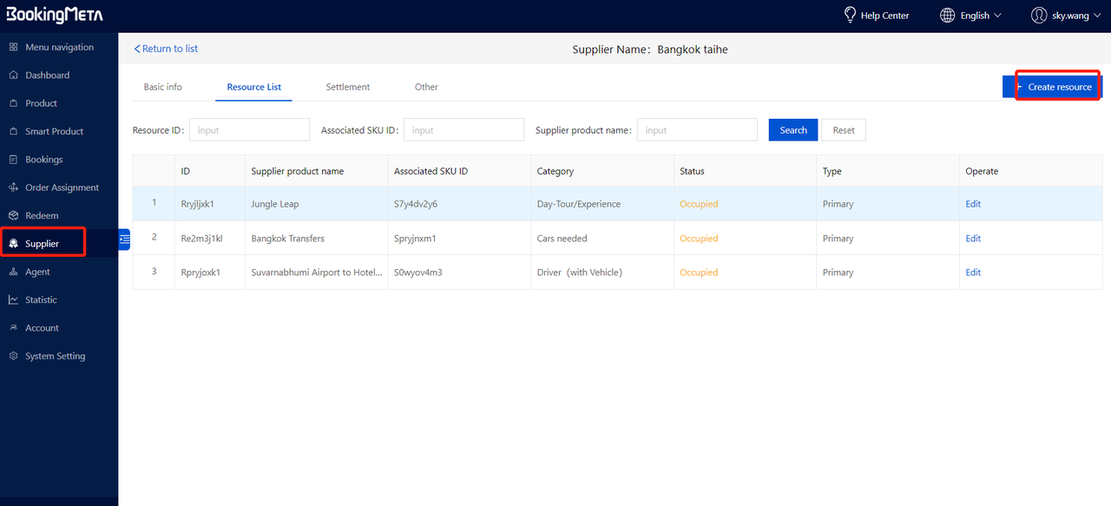Click the Bookings icon
This screenshot has height=506, width=1111.
coord(13,159)
